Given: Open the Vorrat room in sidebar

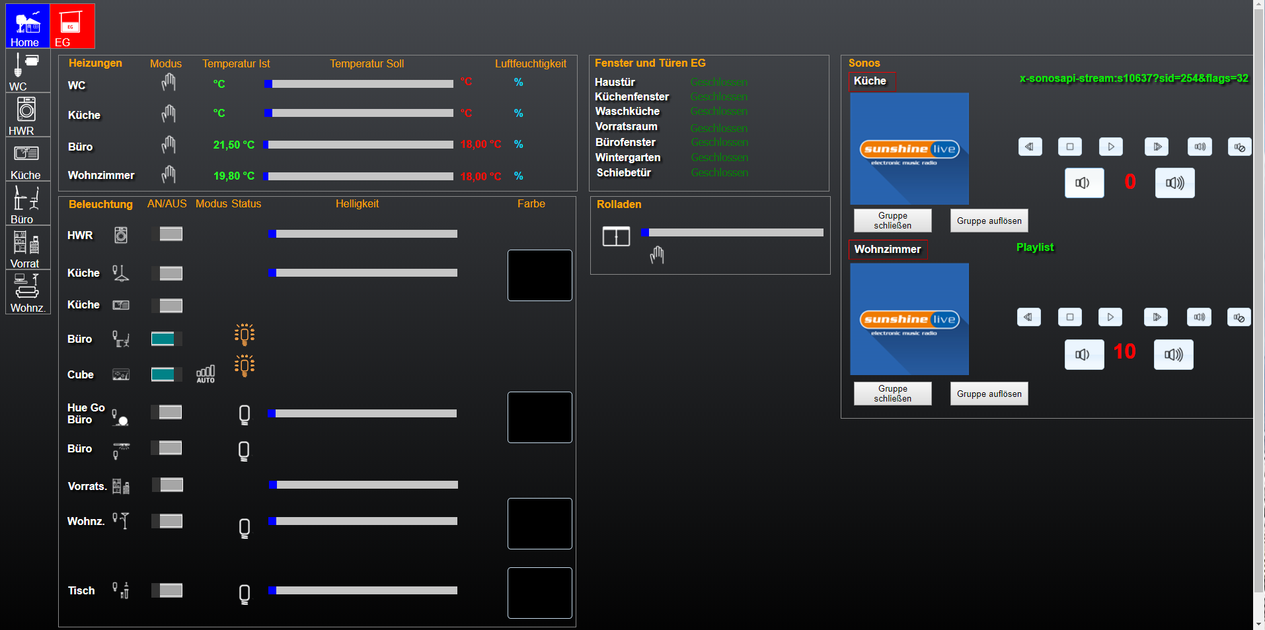Looking at the screenshot, I should tap(28, 248).
